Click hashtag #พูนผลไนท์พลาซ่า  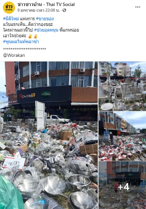pyautogui.click(x=21, y=42)
